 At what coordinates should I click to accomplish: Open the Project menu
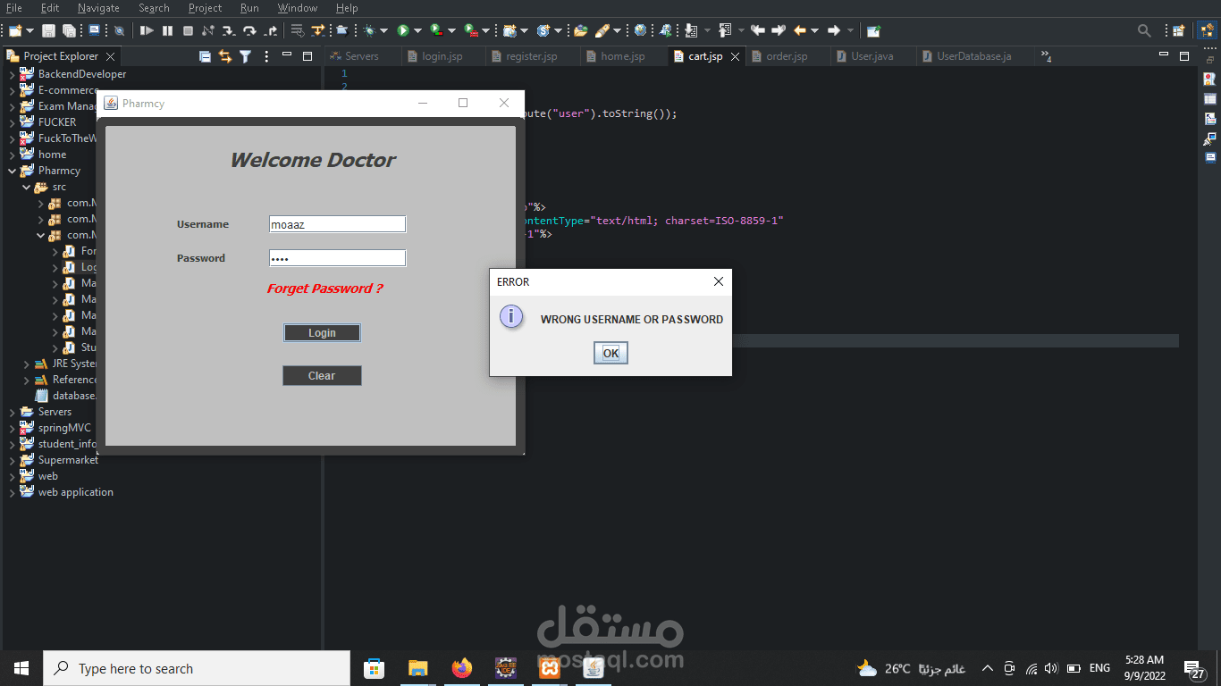205,8
